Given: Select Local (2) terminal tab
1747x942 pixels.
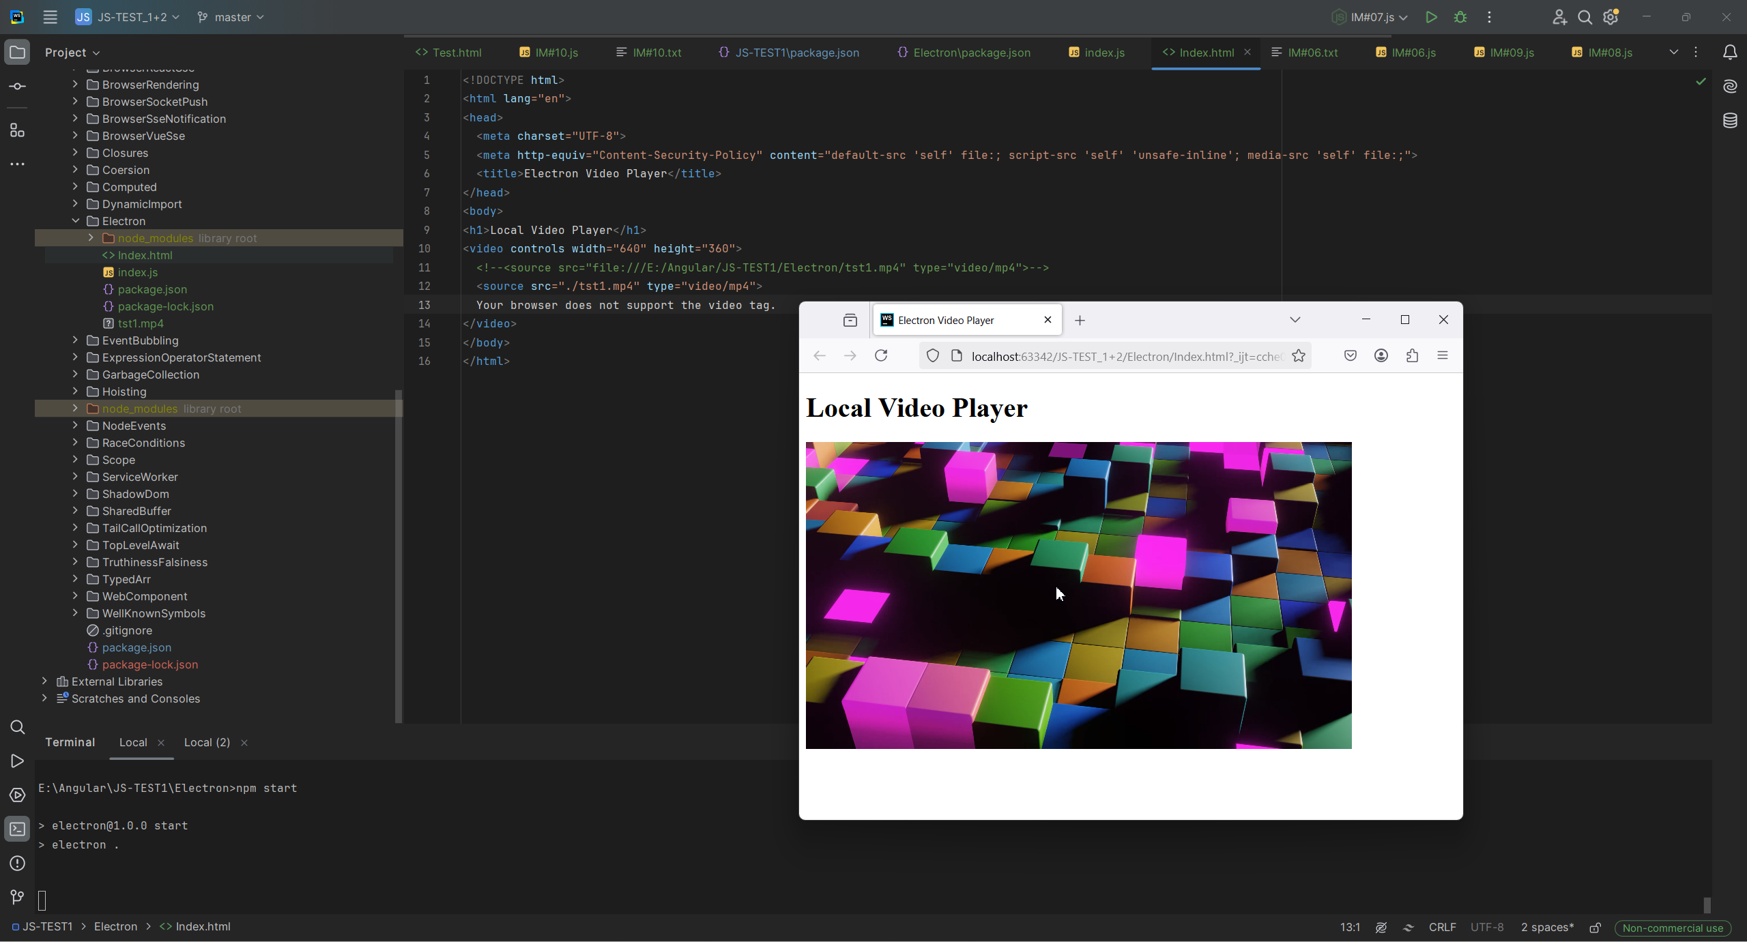Looking at the screenshot, I should (207, 742).
